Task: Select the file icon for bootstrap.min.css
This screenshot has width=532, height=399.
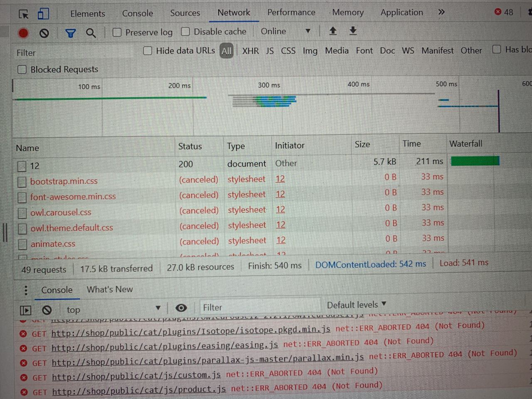Action: point(22,182)
